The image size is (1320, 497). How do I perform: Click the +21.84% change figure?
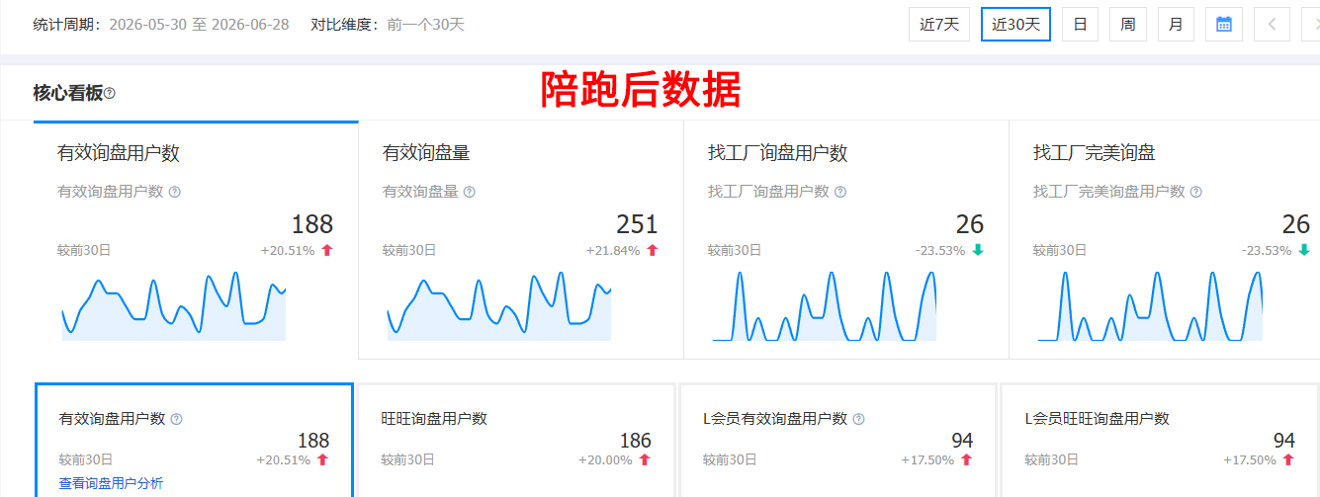tap(613, 251)
